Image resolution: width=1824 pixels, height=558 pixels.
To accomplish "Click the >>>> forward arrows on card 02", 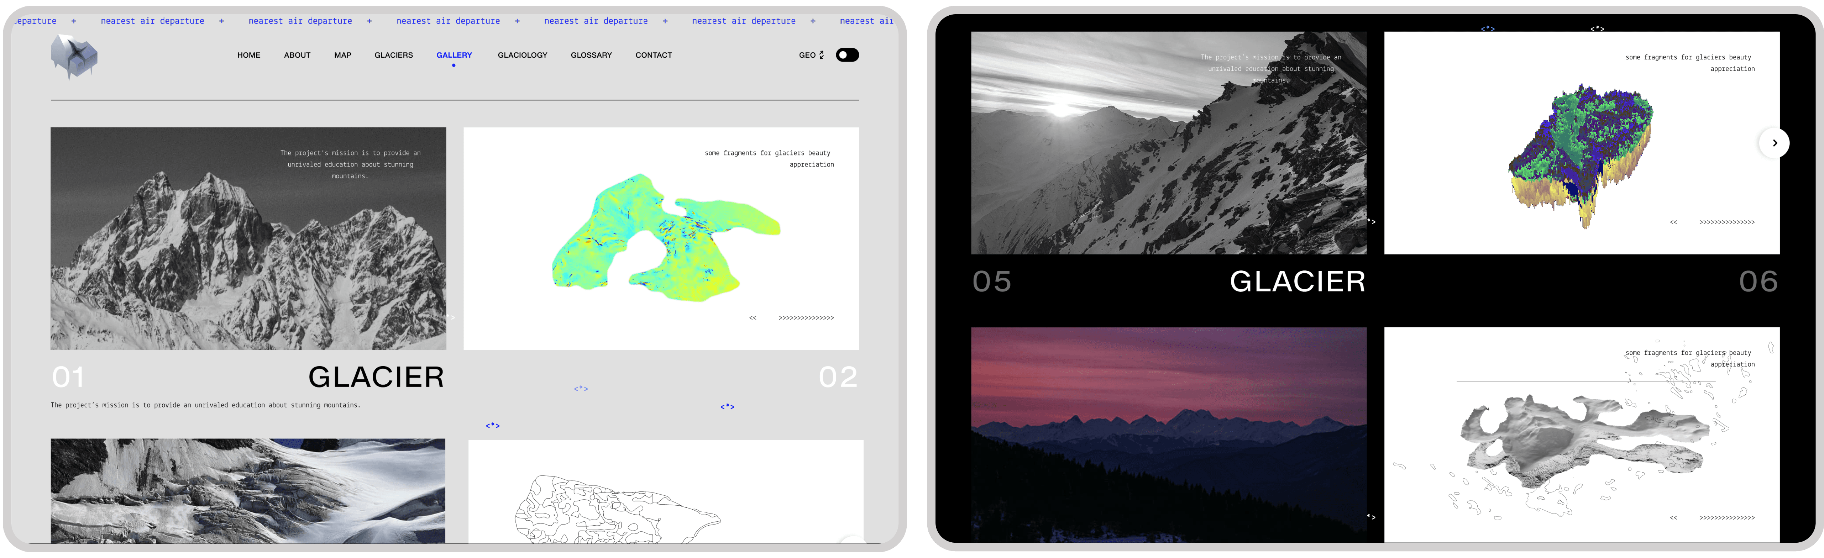I will click(x=806, y=318).
